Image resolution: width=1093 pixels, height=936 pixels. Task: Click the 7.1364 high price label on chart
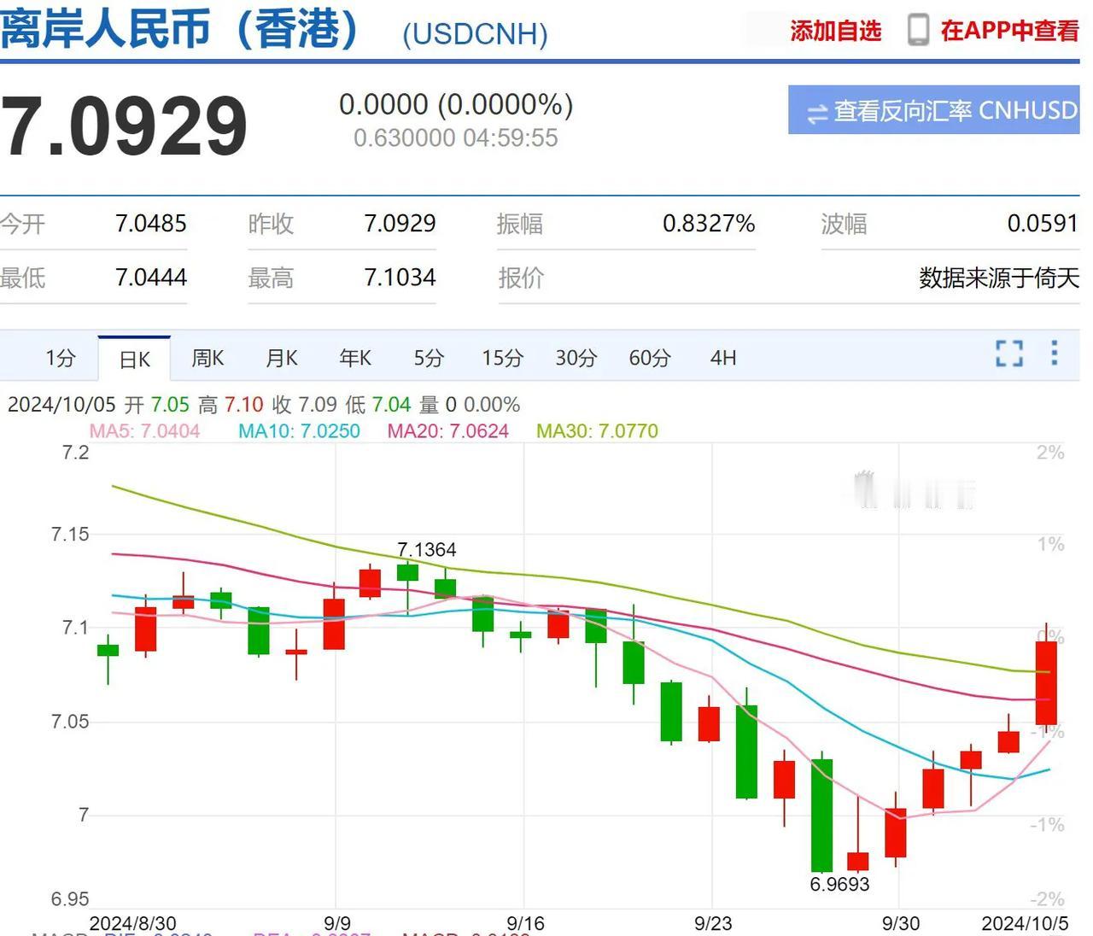(427, 549)
